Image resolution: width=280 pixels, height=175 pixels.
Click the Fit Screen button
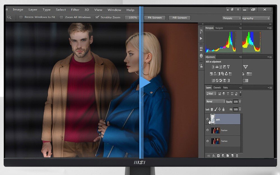coord(155,18)
